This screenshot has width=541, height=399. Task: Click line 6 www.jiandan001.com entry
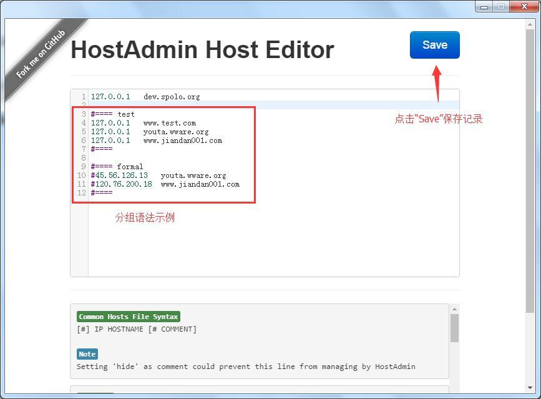tap(156, 140)
